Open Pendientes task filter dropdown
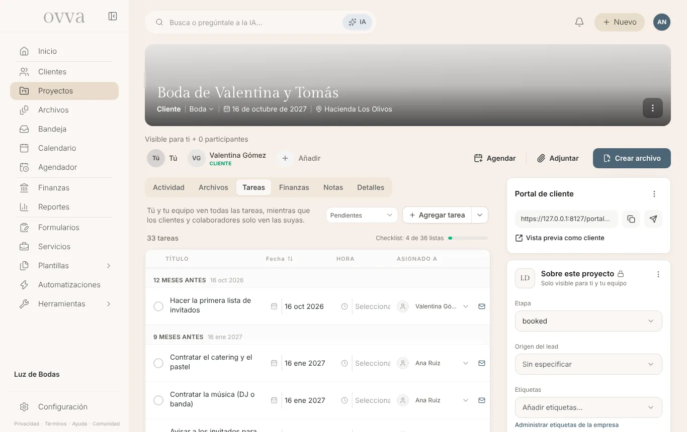Image resolution: width=687 pixels, height=432 pixels. [362, 215]
